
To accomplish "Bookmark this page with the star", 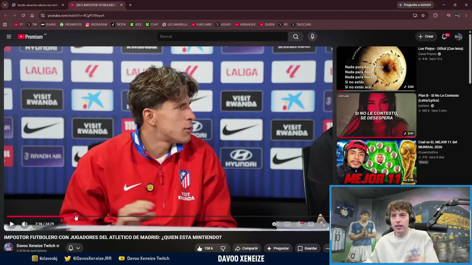I will (423, 15).
